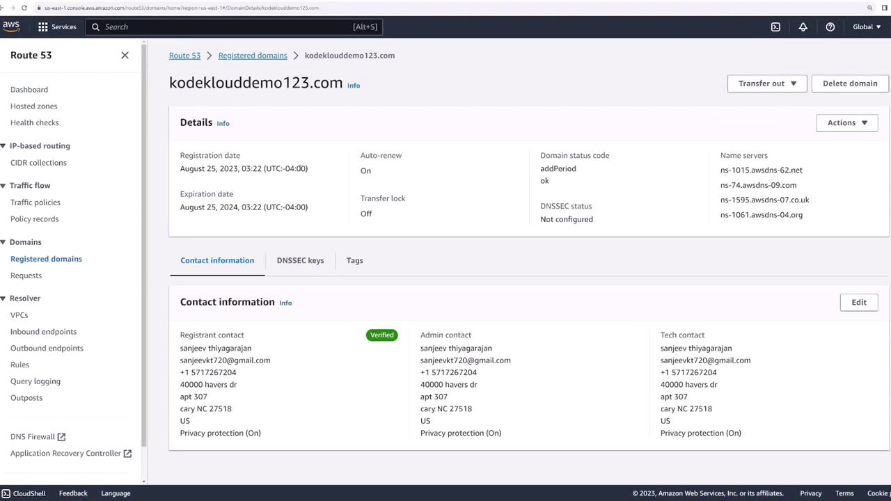The image size is (891, 501).
Task: Click the external link icon beside DNS Firewall
Action: point(61,437)
